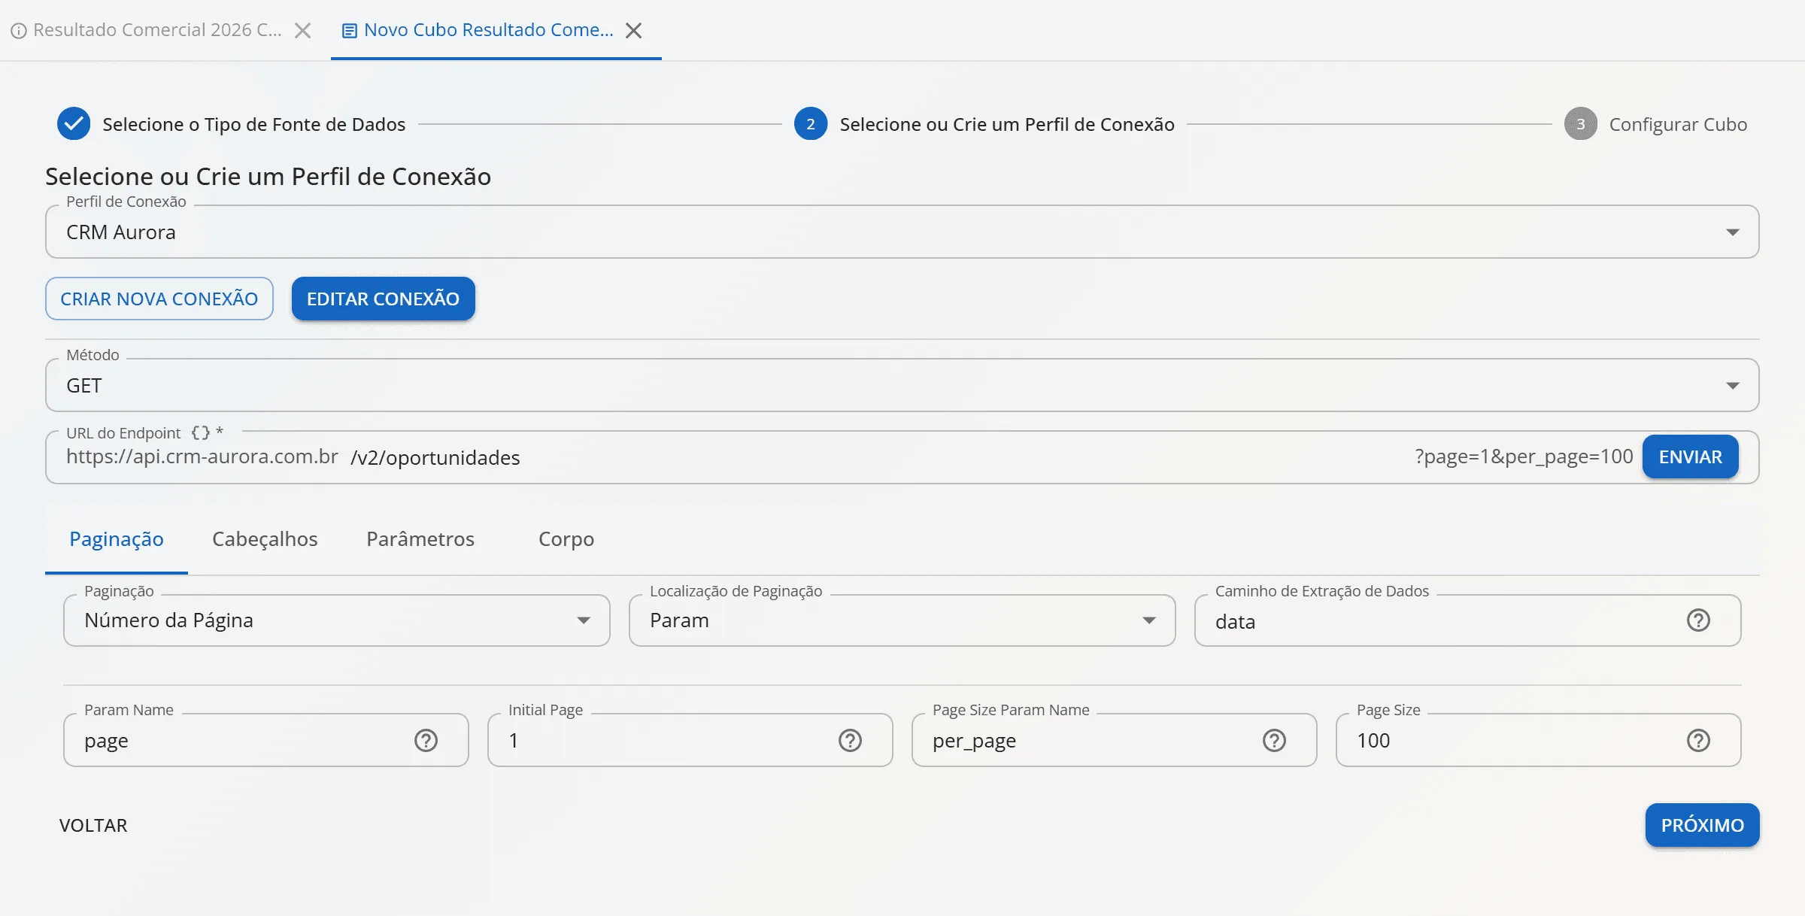Select the Paginação tab
Screen dimensions: 1805x916
point(117,539)
